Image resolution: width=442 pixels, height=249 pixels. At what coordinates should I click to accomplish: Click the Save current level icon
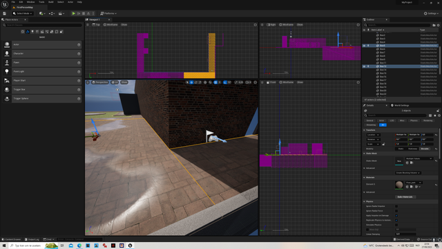(4, 13)
